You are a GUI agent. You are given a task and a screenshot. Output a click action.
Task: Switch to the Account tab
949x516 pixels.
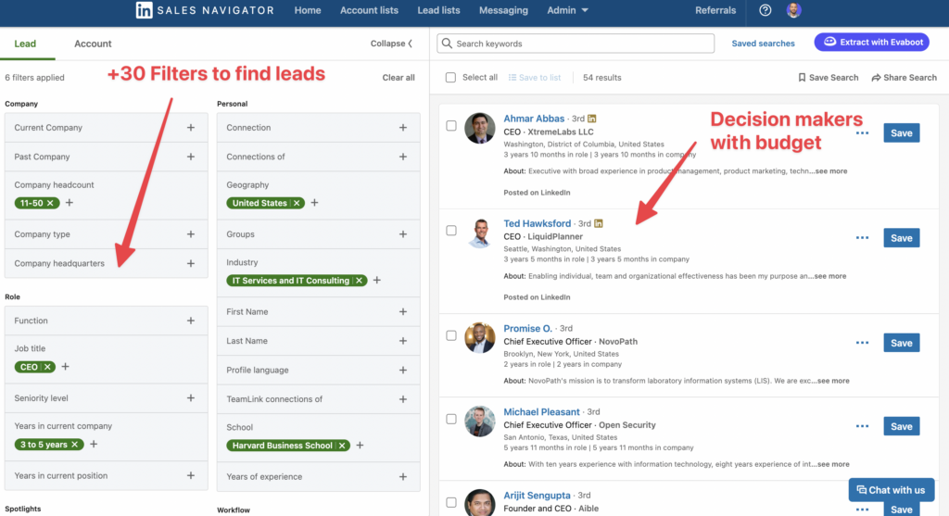click(x=93, y=44)
